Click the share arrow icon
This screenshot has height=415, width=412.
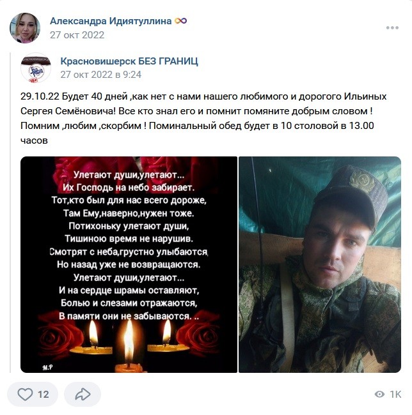[83, 395]
